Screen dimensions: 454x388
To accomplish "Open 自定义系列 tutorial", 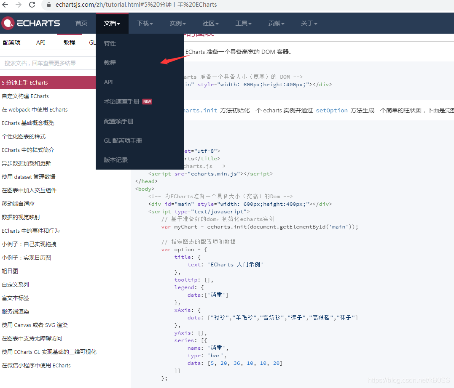I will point(15,284).
